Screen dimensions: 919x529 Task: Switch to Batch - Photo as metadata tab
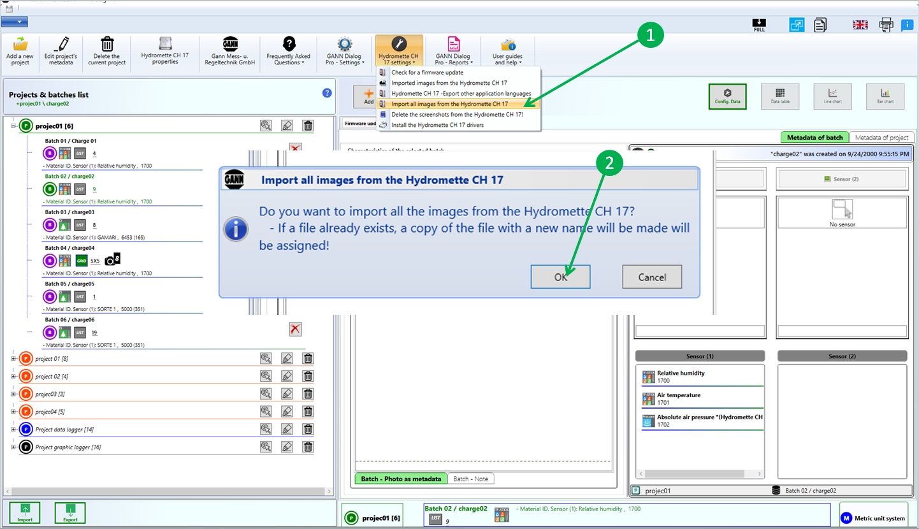pos(401,479)
